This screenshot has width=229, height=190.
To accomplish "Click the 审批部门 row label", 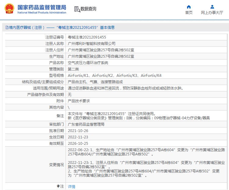I will tap(56, 124).
